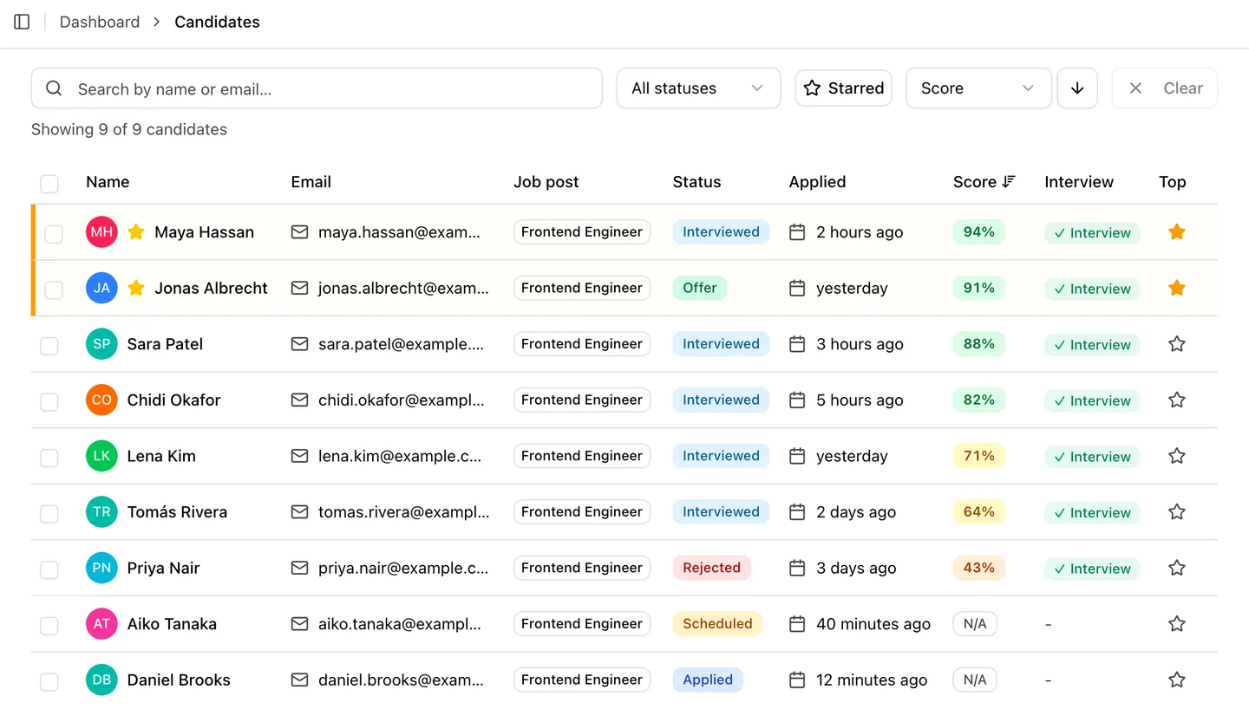Image resolution: width=1249 pixels, height=722 pixels.
Task: Star Tomás Rivera as top candidate
Action: pyautogui.click(x=1176, y=511)
